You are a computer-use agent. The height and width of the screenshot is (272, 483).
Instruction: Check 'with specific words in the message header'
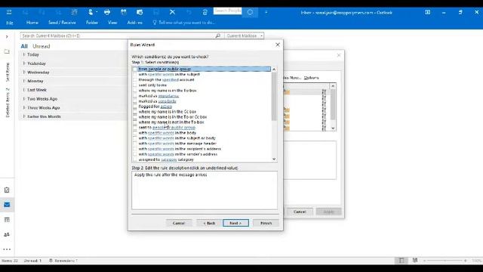tap(134, 144)
